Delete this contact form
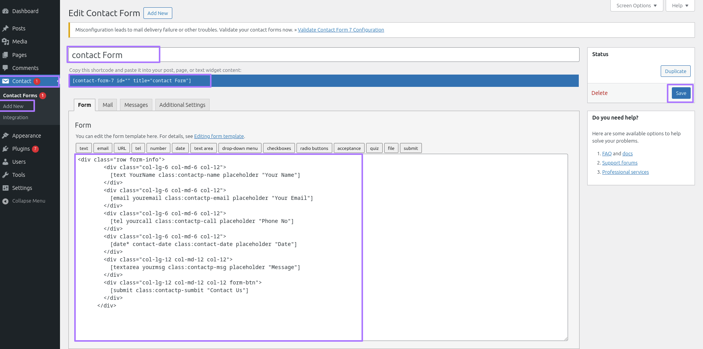The image size is (703, 349). coord(600,93)
